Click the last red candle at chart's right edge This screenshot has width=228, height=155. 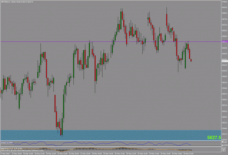pyautogui.click(x=191, y=60)
